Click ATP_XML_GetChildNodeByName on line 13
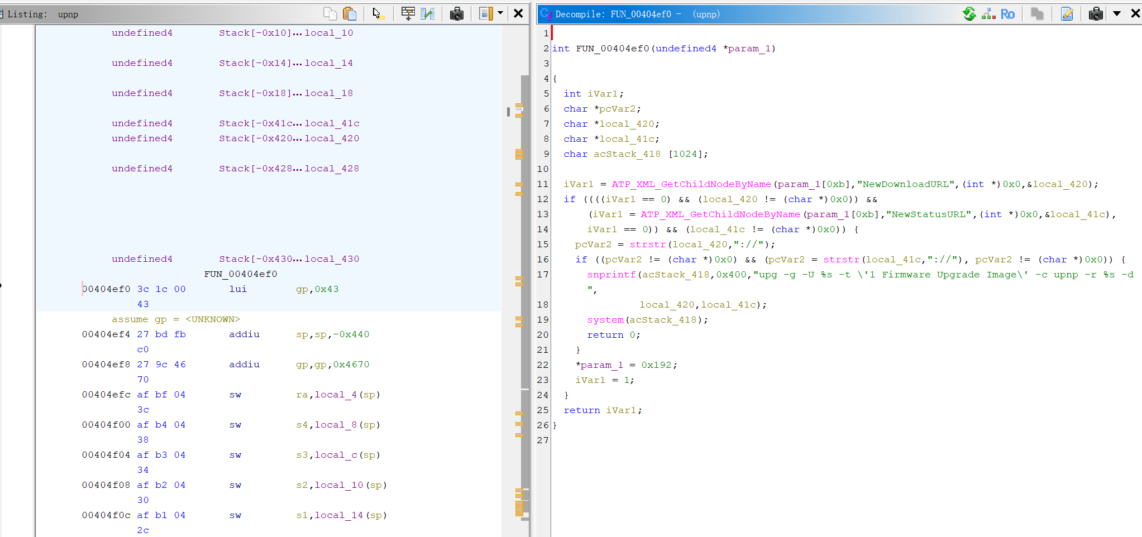The width and height of the screenshot is (1142, 537). [x=720, y=214]
